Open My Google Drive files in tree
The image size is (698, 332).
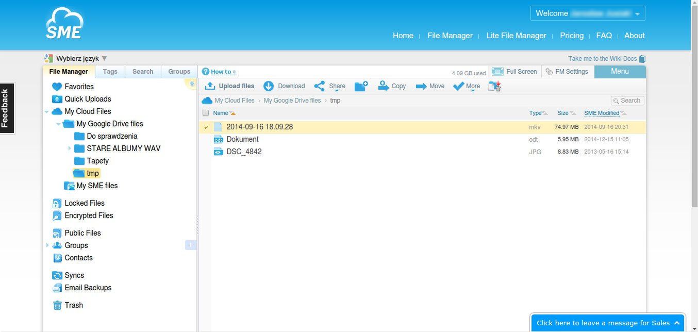(x=103, y=124)
